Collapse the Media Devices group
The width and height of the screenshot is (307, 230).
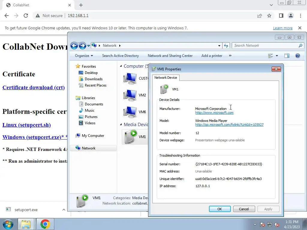(121, 124)
